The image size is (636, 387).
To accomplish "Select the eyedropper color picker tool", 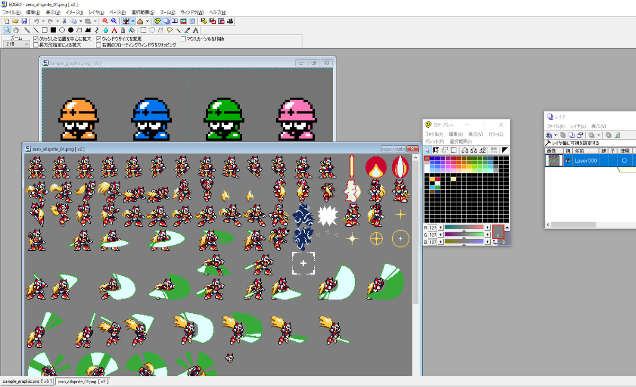I will point(187,30).
